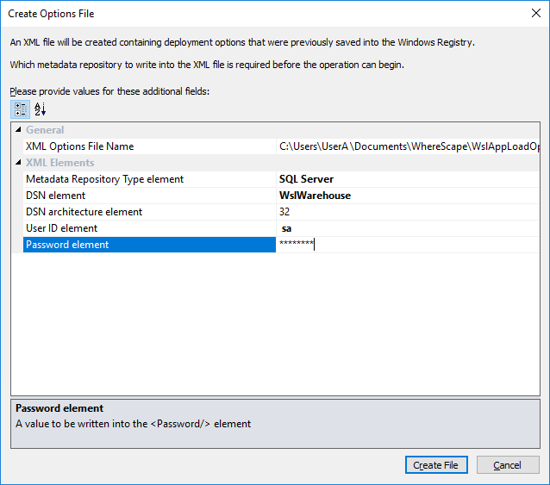Select the DSN architecture element label
Screen dimensions: 550x485
tap(84, 212)
